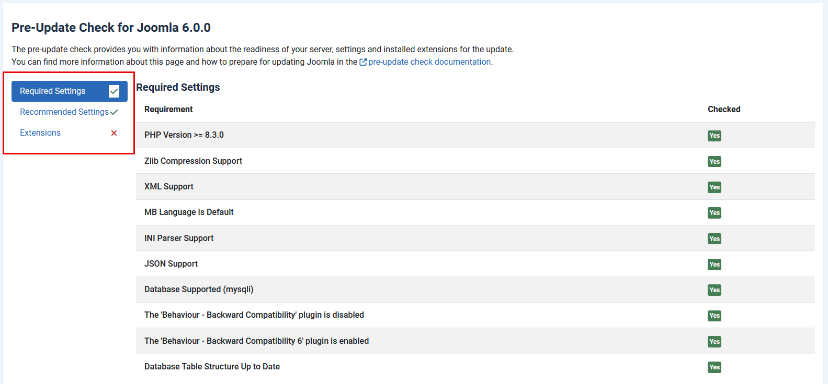828x384 pixels.
Task: Select the Required Settings tab
Action: 52,91
